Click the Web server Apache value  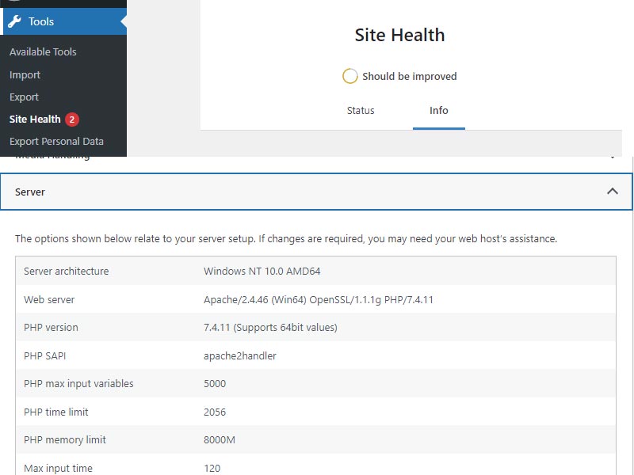pos(319,300)
